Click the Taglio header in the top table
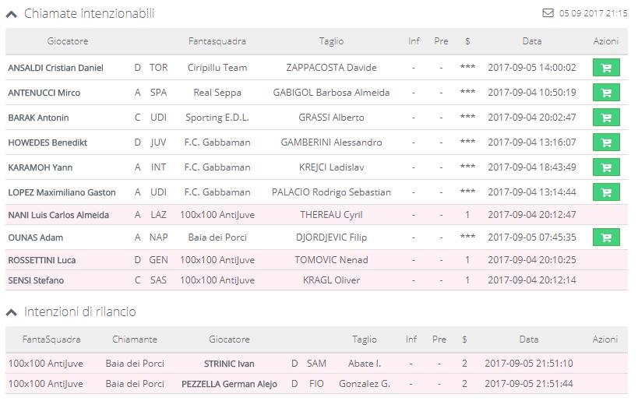 (x=331, y=41)
